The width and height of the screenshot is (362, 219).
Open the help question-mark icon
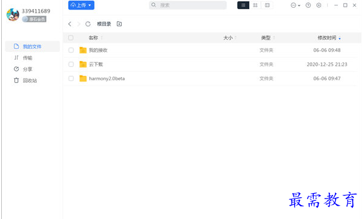[308, 5]
